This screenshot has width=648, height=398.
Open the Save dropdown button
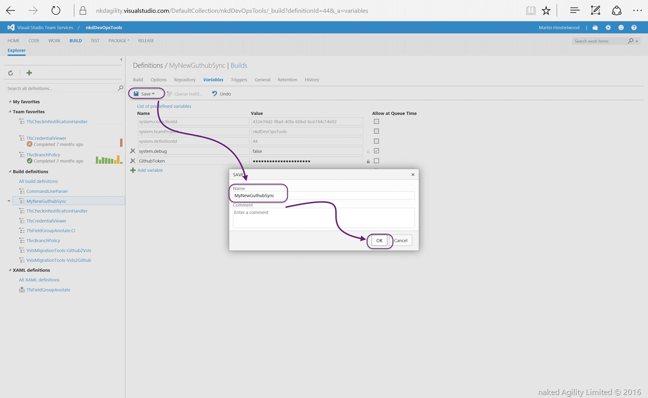tap(146, 94)
